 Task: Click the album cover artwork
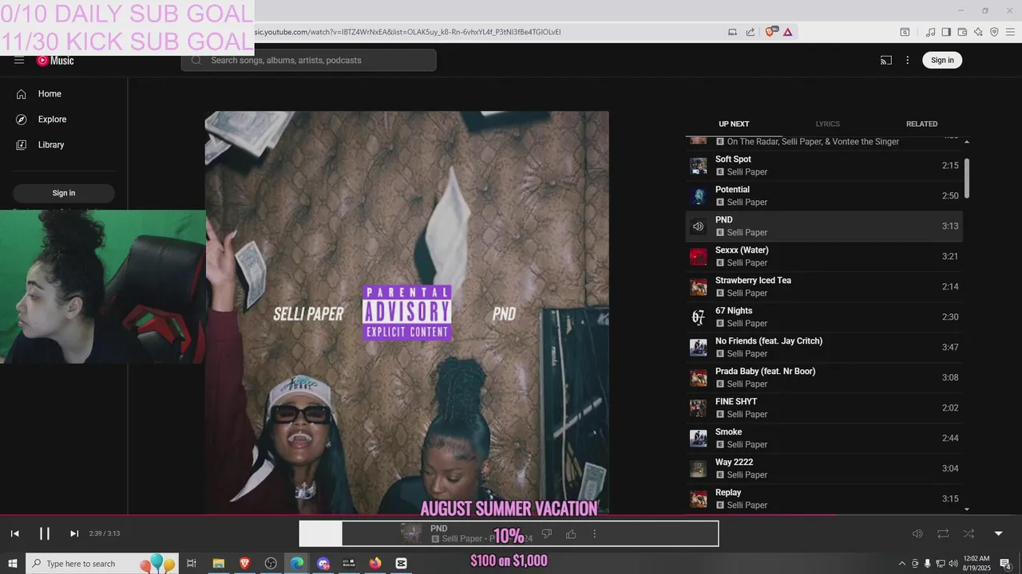tap(407, 313)
